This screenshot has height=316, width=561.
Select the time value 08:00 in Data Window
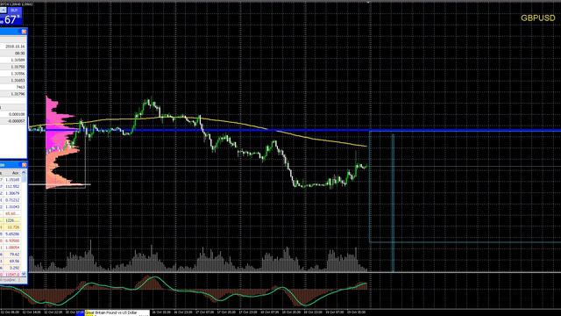19,53
